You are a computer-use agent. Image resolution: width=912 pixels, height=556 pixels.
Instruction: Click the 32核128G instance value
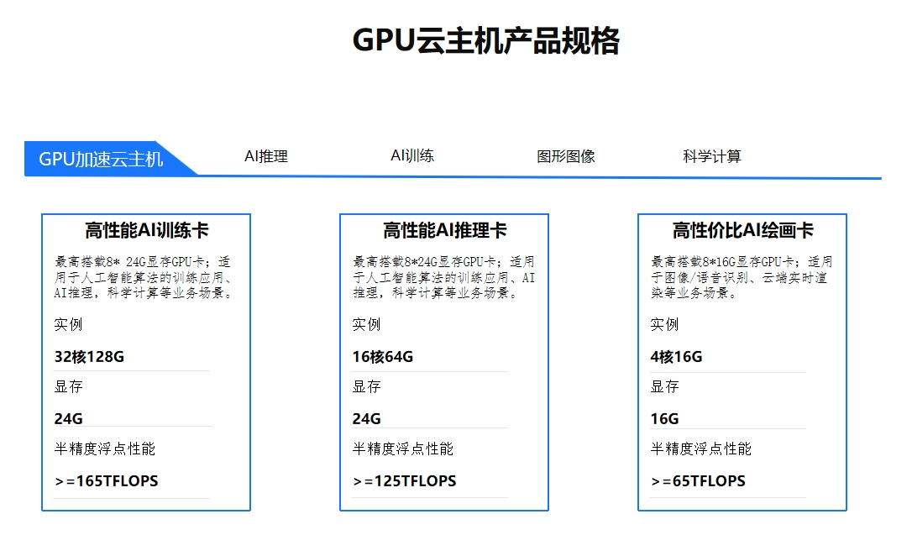(x=89, y=356)
